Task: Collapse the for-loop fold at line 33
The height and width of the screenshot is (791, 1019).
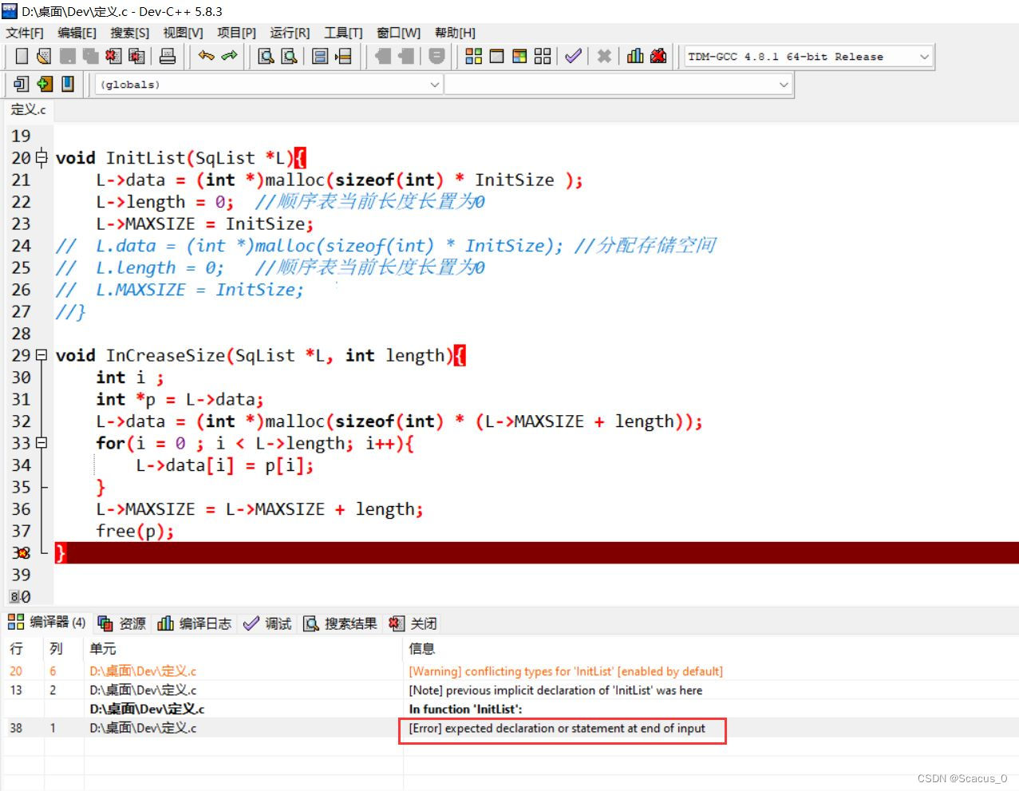Action: coord(42,442)
